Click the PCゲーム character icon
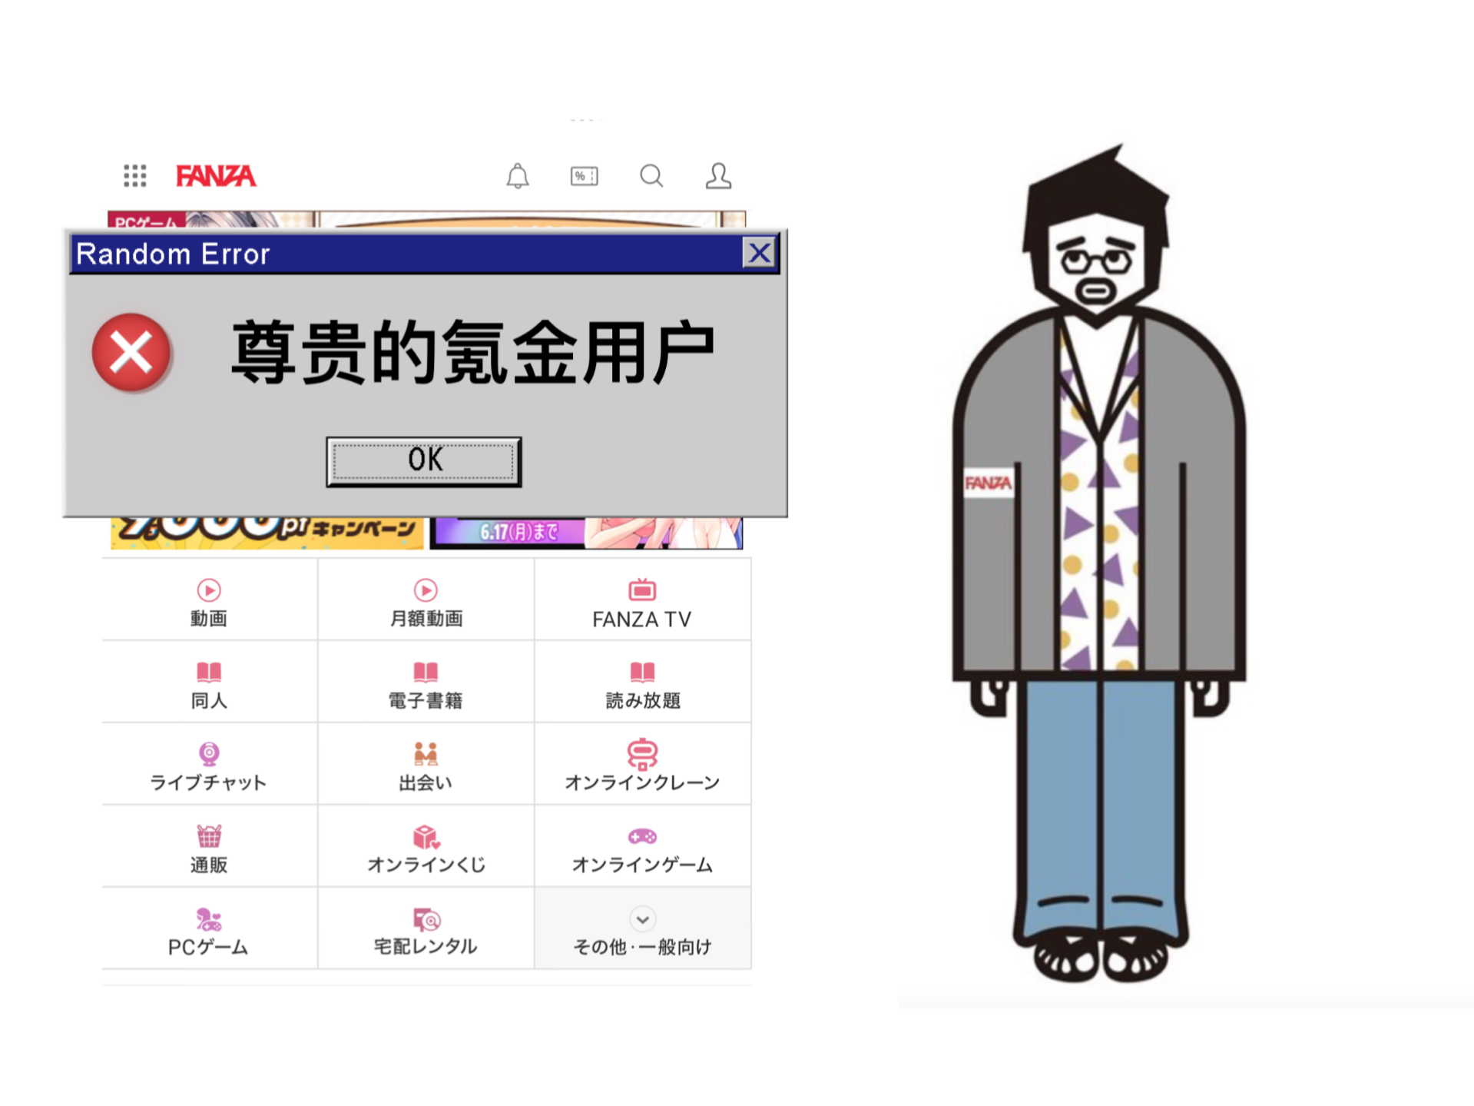1474x1106 pixels. pyautogui.click(x=209, y=919)
